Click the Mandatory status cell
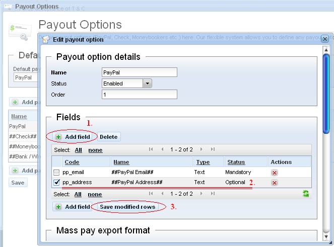Screen dimensions: 334x247 click(x=238, y=172)
